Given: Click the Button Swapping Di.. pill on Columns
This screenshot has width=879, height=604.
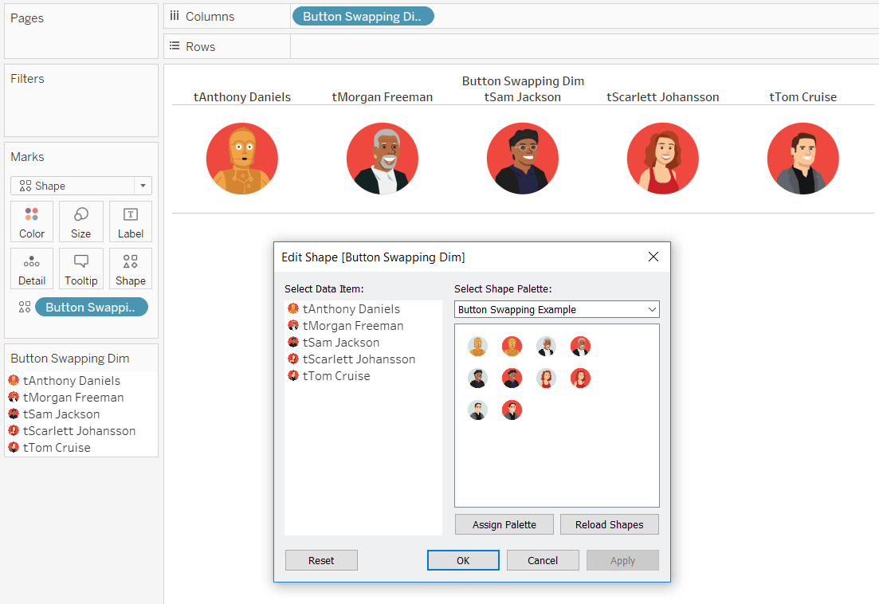Looking at the screenshot, I should pyautogui.click(x=363, y=16).
